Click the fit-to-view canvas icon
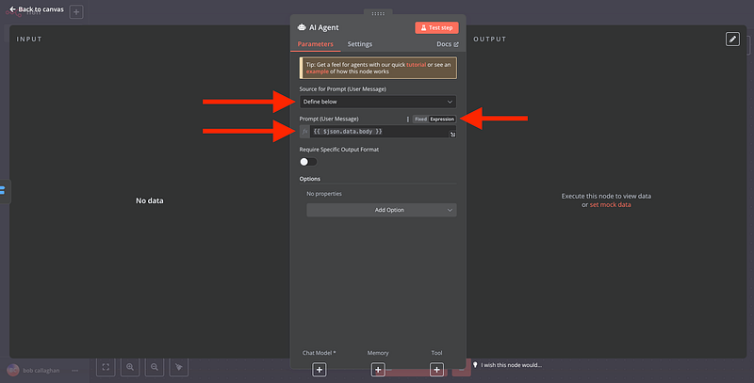754x383 pixels. tap(106, 366)
